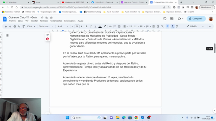Open the paragraph style Texto normal dropdown

tap(46, 26)
